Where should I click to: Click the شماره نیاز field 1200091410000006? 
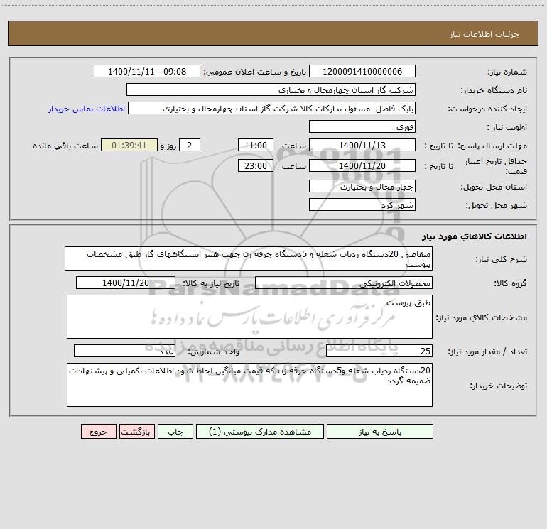point(362,71)
